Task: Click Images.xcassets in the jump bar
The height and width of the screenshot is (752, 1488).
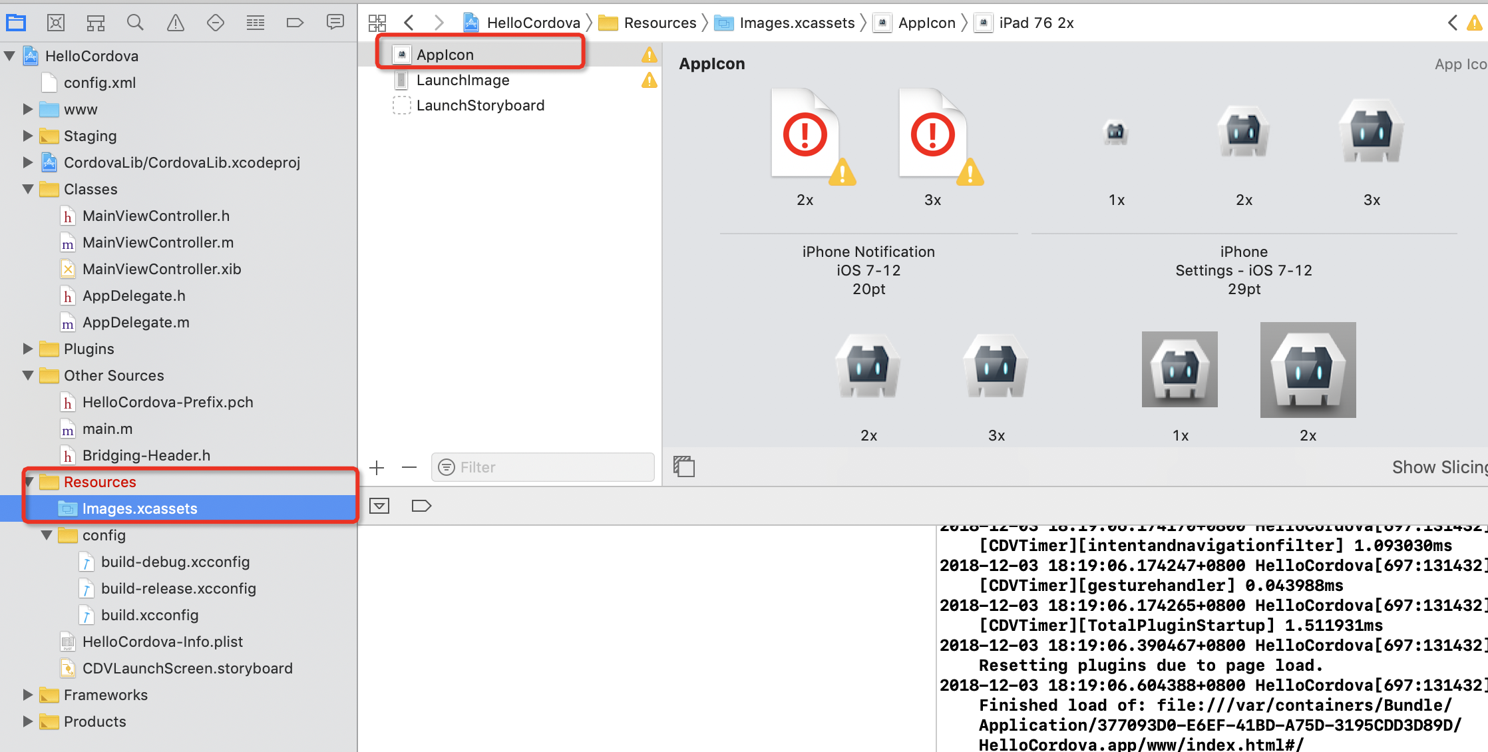Action: click(x=796, y=23)
